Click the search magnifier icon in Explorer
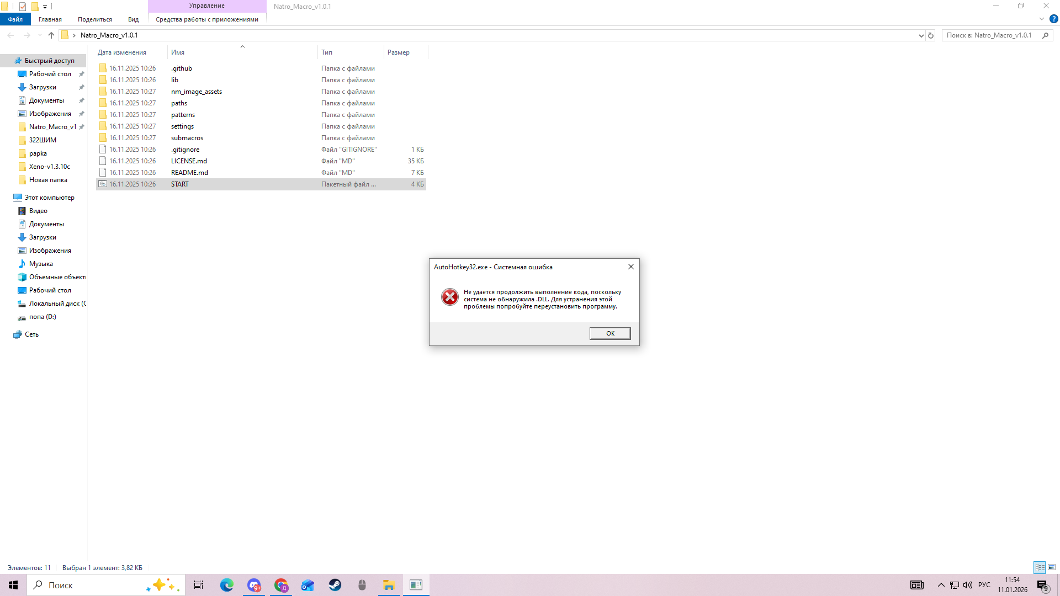Image resolution: width=1060 pixels, height=596 pixels. pos(1045,35)
